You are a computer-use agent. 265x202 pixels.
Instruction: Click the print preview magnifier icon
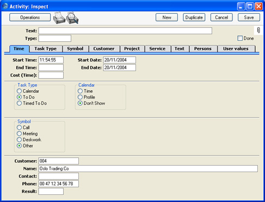pyautogui.click(x=72, y=18)
